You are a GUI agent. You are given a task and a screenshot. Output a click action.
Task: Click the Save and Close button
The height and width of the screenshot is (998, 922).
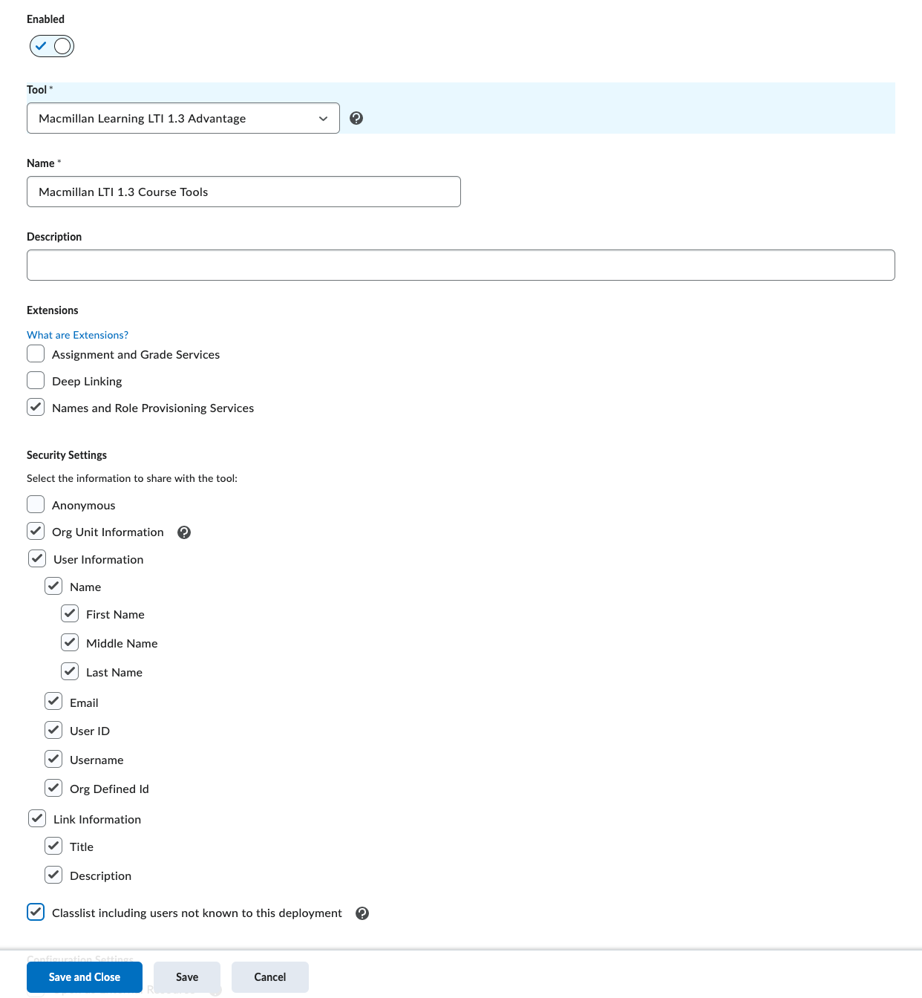coord(84,977)
